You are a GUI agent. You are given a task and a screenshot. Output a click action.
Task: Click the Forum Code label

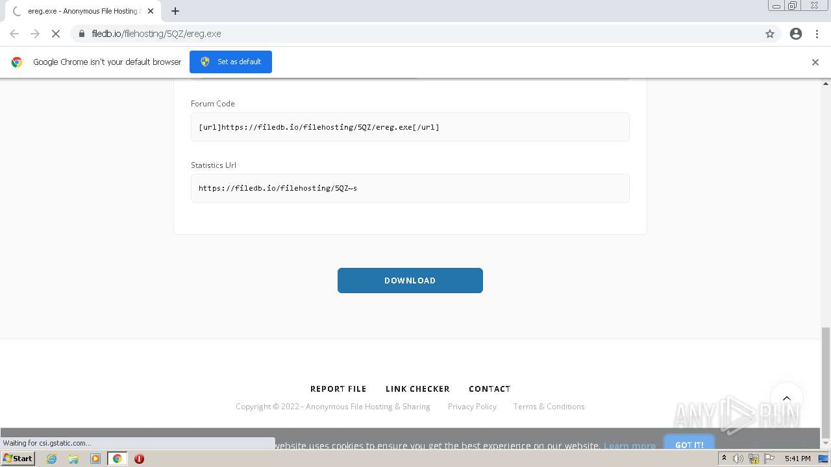click(212, 104)
